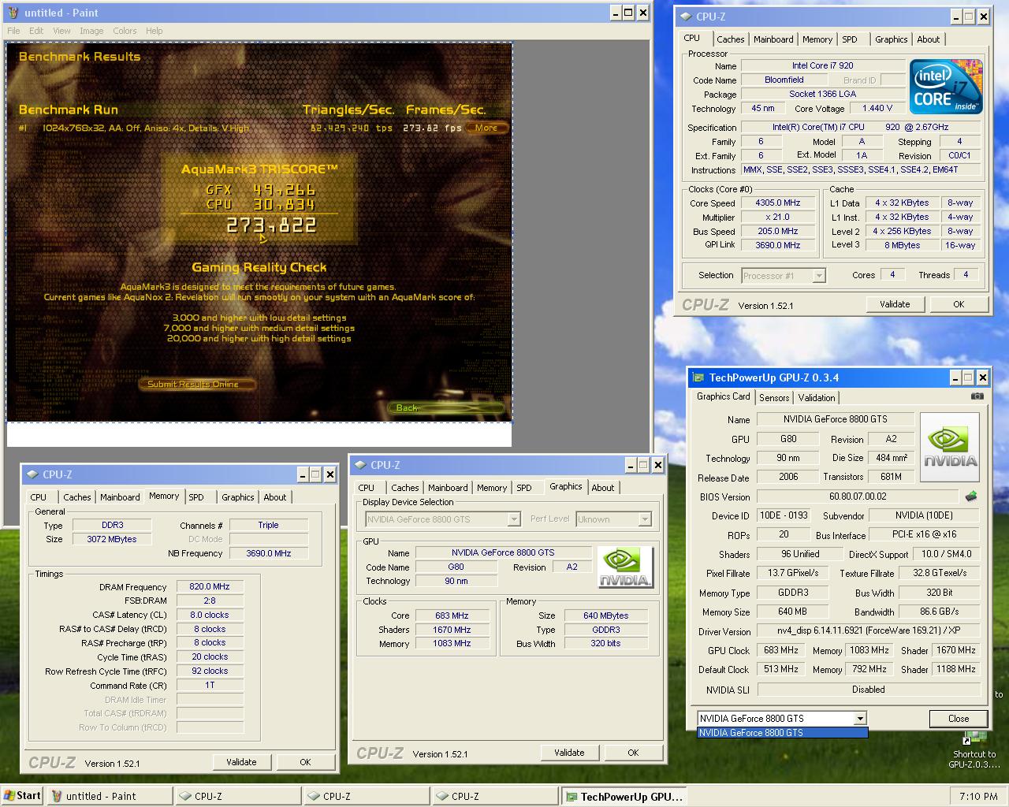Open the Shortcut to GPU-Z desktop icon
Image resolution: width=1009 pixels, height=807 pixels.
coord(975,749)
